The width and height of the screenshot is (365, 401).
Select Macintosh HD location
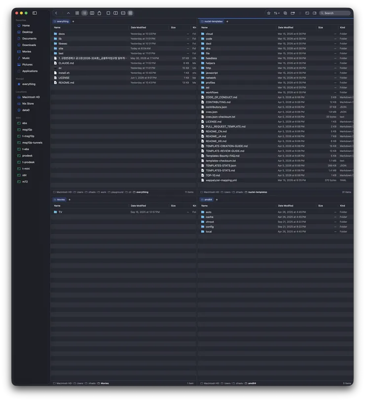pos(31,97)
